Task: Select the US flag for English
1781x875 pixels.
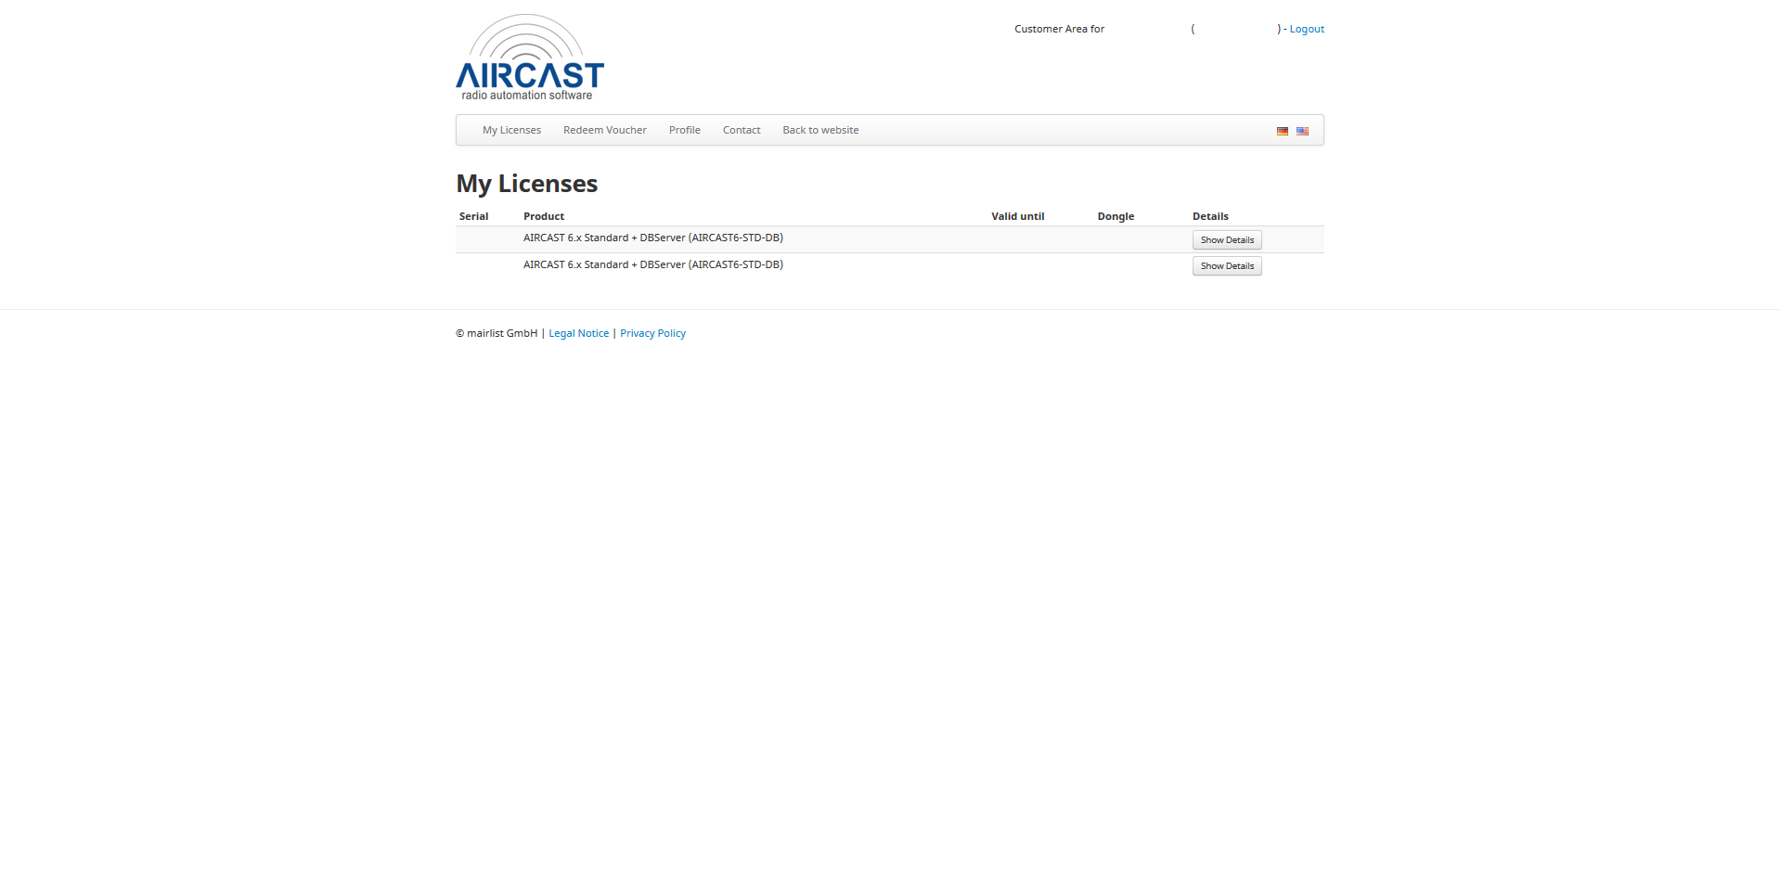Action: pos(1302,131)
